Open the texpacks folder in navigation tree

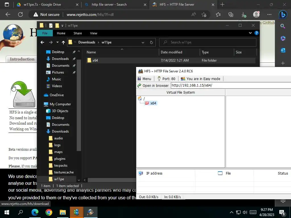coord(61,165)
